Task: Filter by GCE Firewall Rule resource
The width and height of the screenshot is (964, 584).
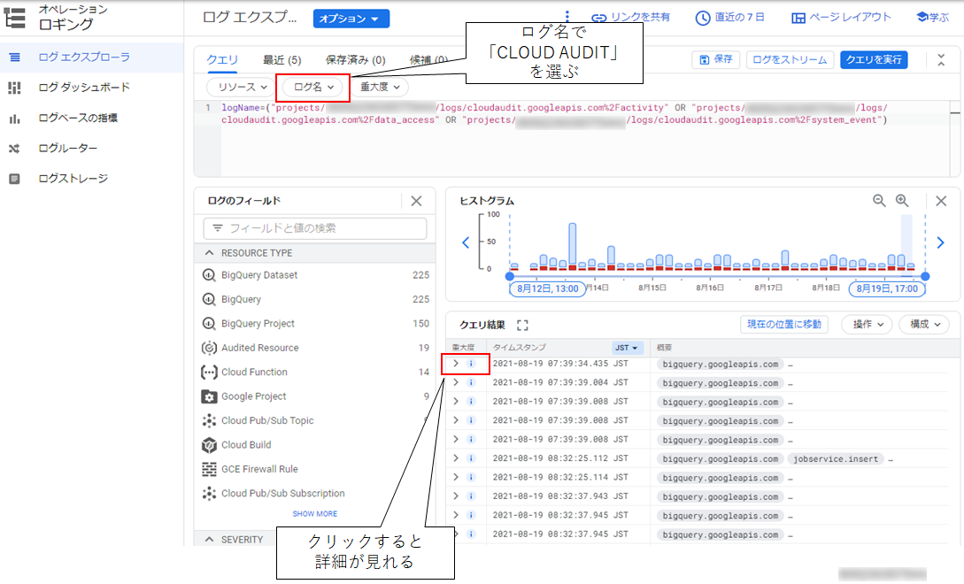Action: 315,469
